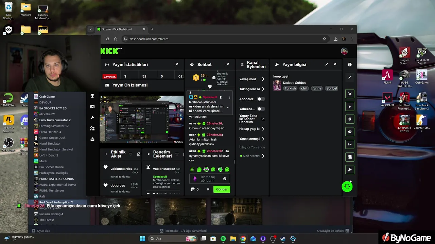Pop out the Yayın İstatistikleri panel

[176, 64]
